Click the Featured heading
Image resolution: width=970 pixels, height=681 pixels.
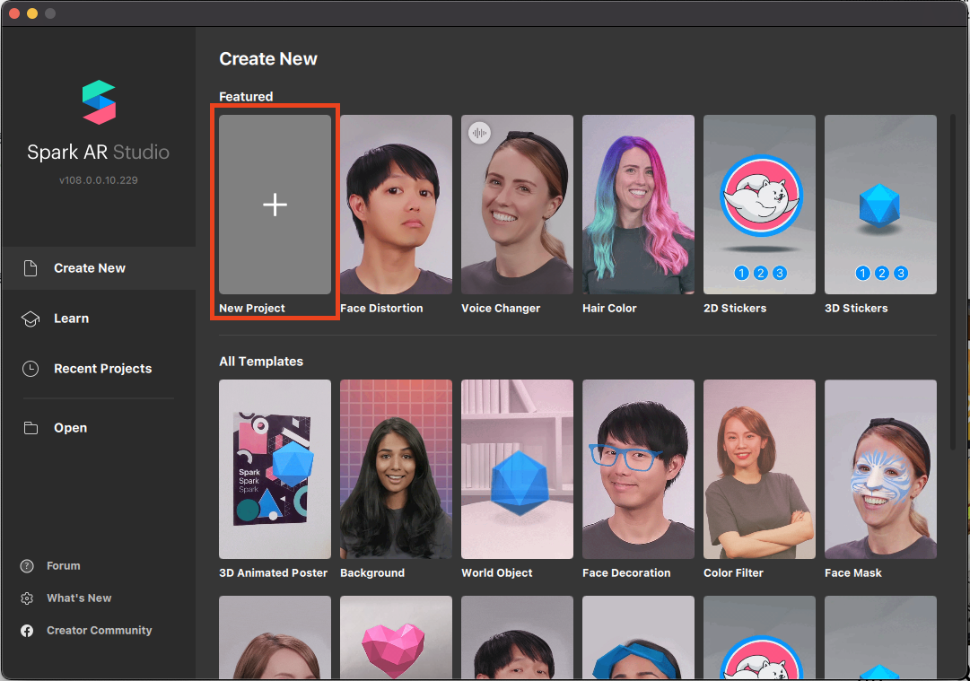point(246,97)
